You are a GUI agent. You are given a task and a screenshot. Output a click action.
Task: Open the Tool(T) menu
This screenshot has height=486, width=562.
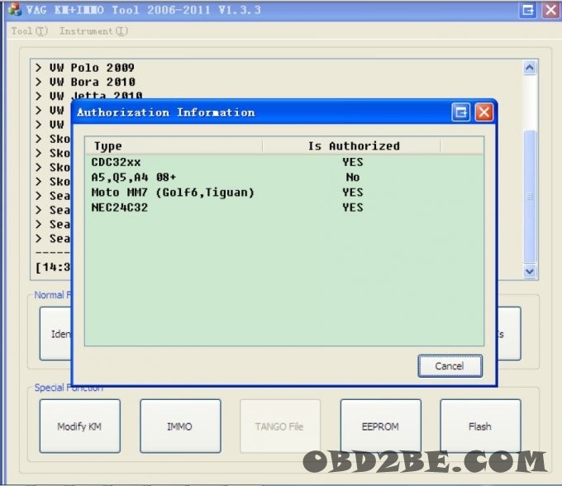click(30, 31)
